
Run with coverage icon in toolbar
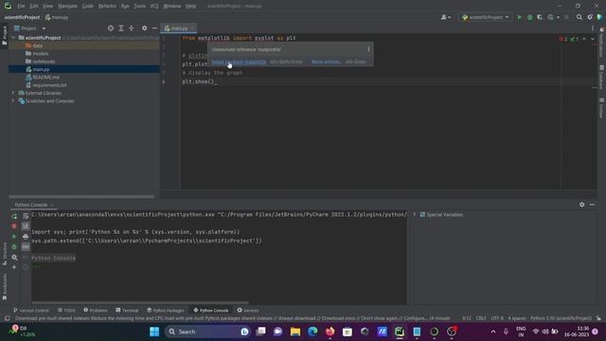click(540, 17)
